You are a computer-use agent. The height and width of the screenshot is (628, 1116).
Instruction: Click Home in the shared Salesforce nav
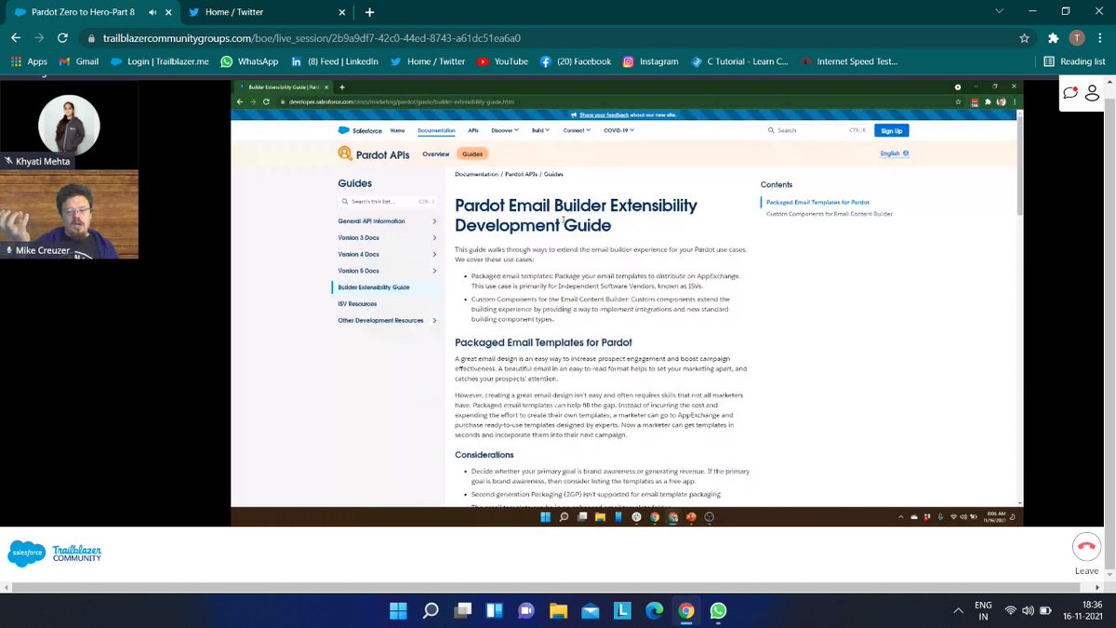(x=397, y=130)
